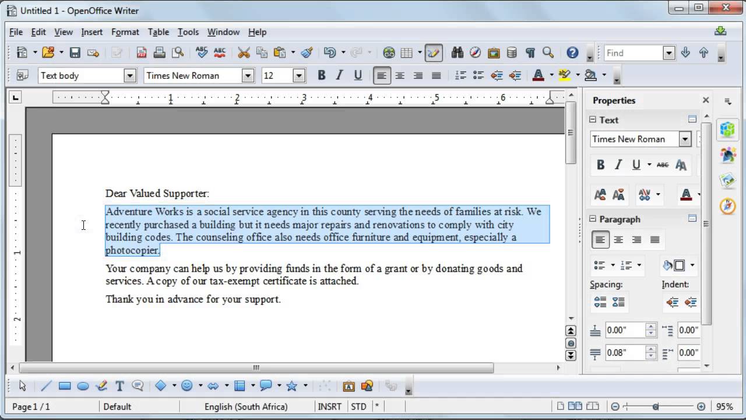
Task: Toggle Underline in formatting toolbar
Action: 358,75
